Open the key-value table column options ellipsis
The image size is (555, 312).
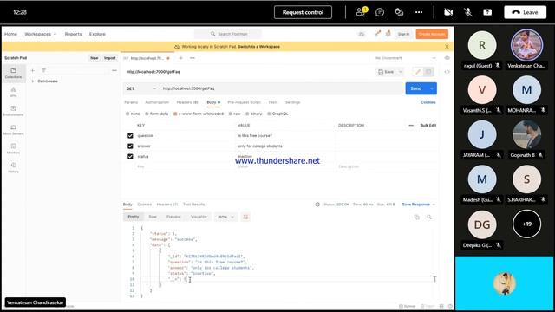pos(411,125)
